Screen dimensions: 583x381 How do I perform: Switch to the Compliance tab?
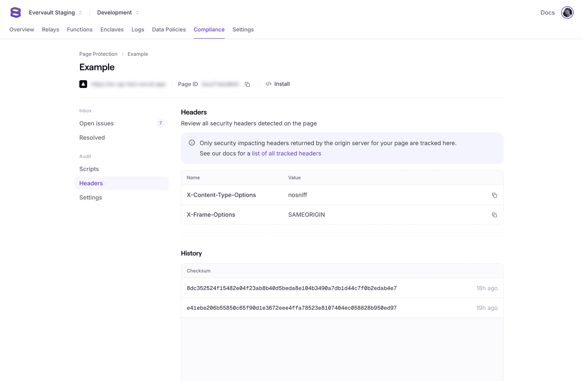(209, 29)
